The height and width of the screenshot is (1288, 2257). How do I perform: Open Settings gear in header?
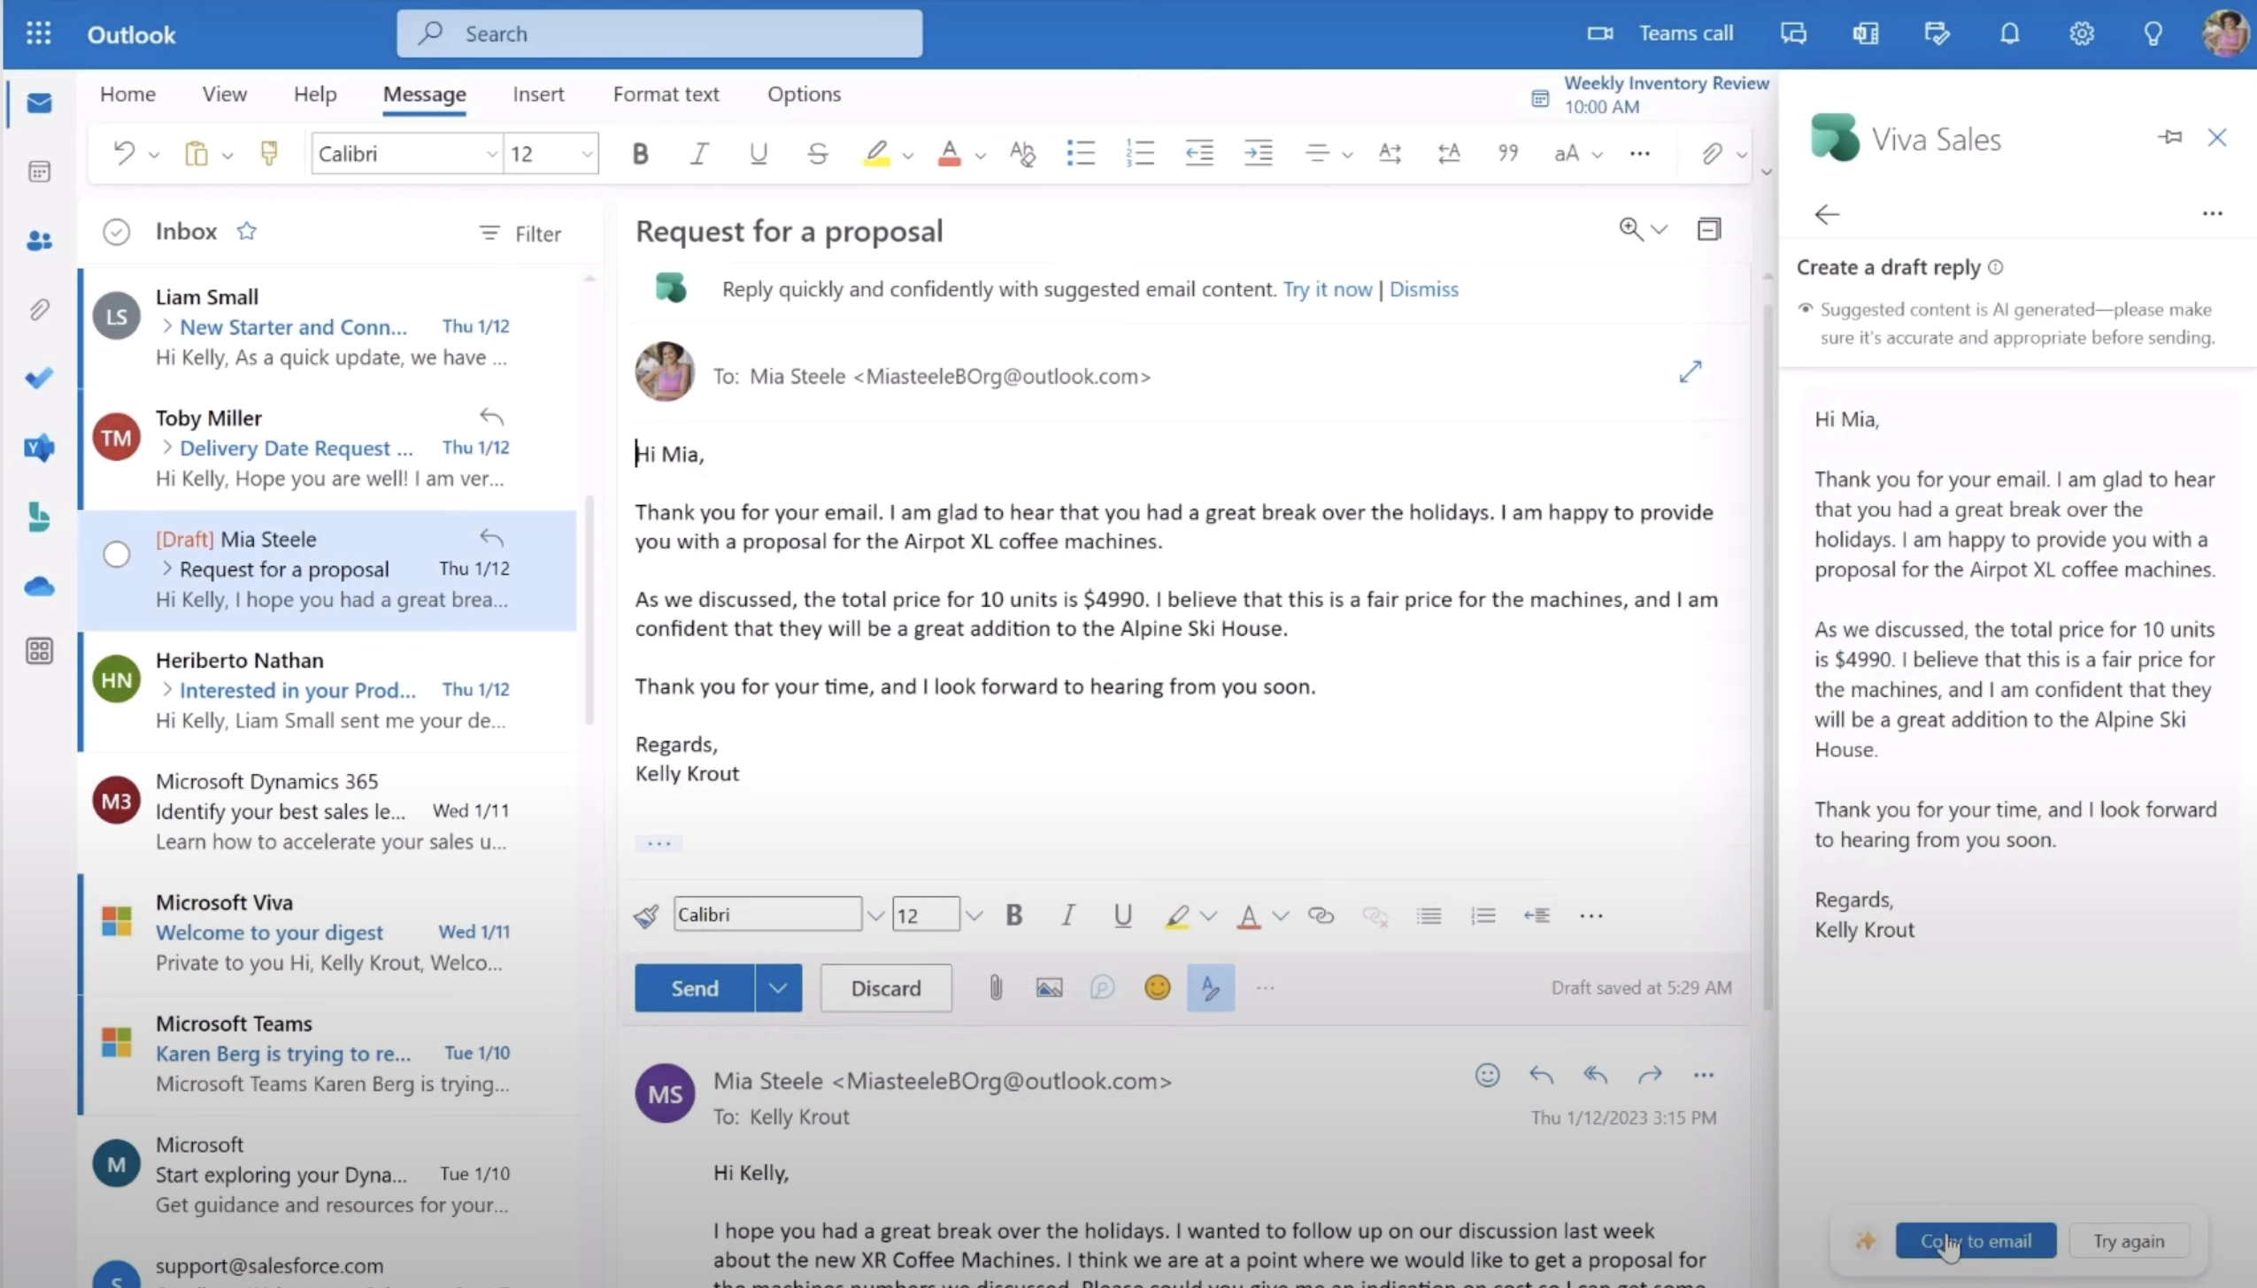coord(2082,34)
